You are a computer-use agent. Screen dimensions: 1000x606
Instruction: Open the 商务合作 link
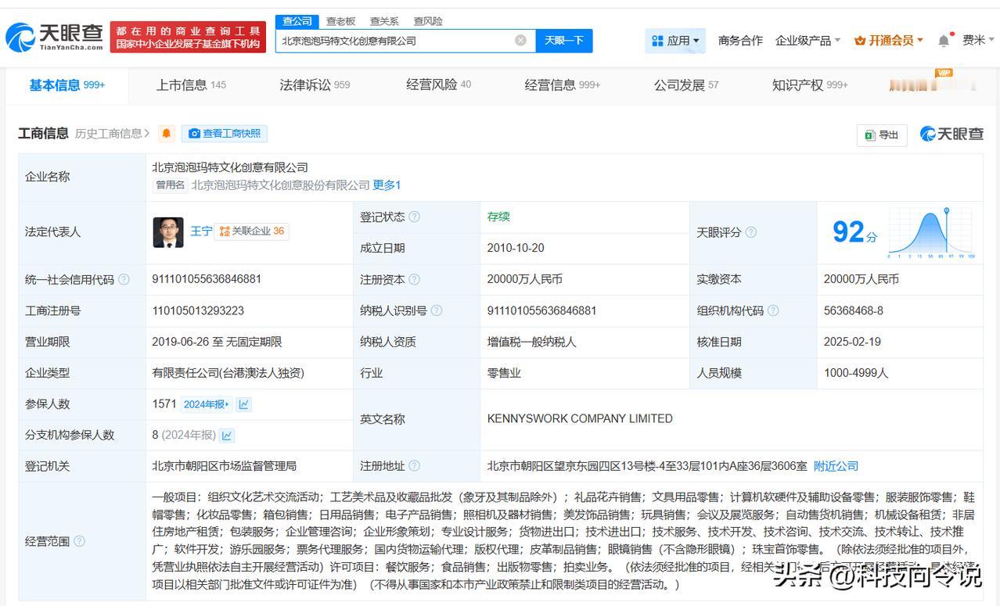[740, 41]
